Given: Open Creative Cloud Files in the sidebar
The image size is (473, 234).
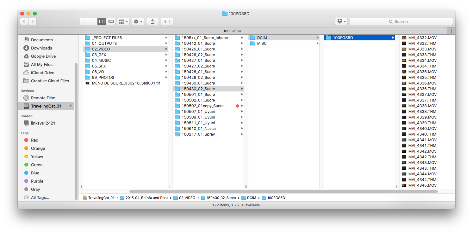Looking at the screenshot, I should point(50,81).
